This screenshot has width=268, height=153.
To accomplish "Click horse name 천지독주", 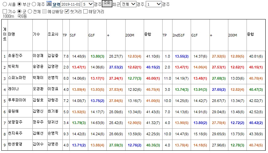I will (15, 133).
